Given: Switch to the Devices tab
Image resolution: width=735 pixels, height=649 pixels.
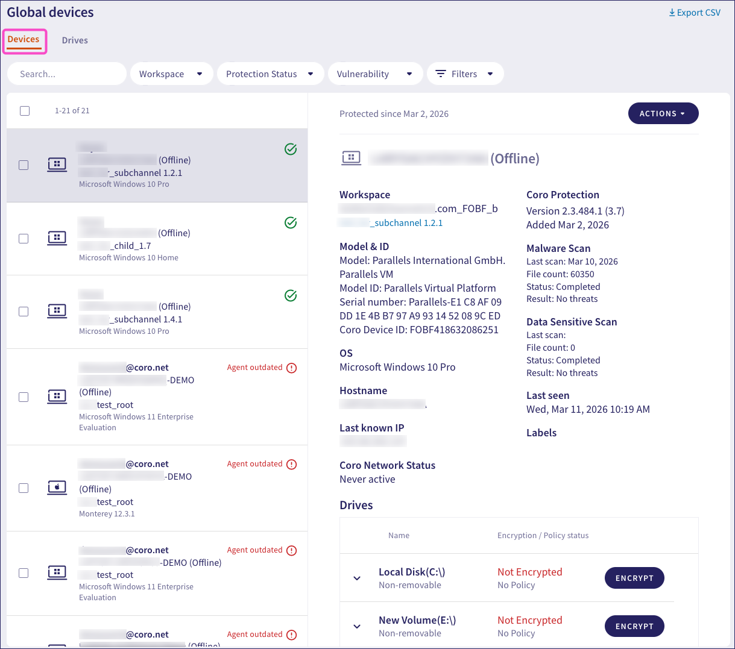Looking at the screenshot, I should coord(24,40).
